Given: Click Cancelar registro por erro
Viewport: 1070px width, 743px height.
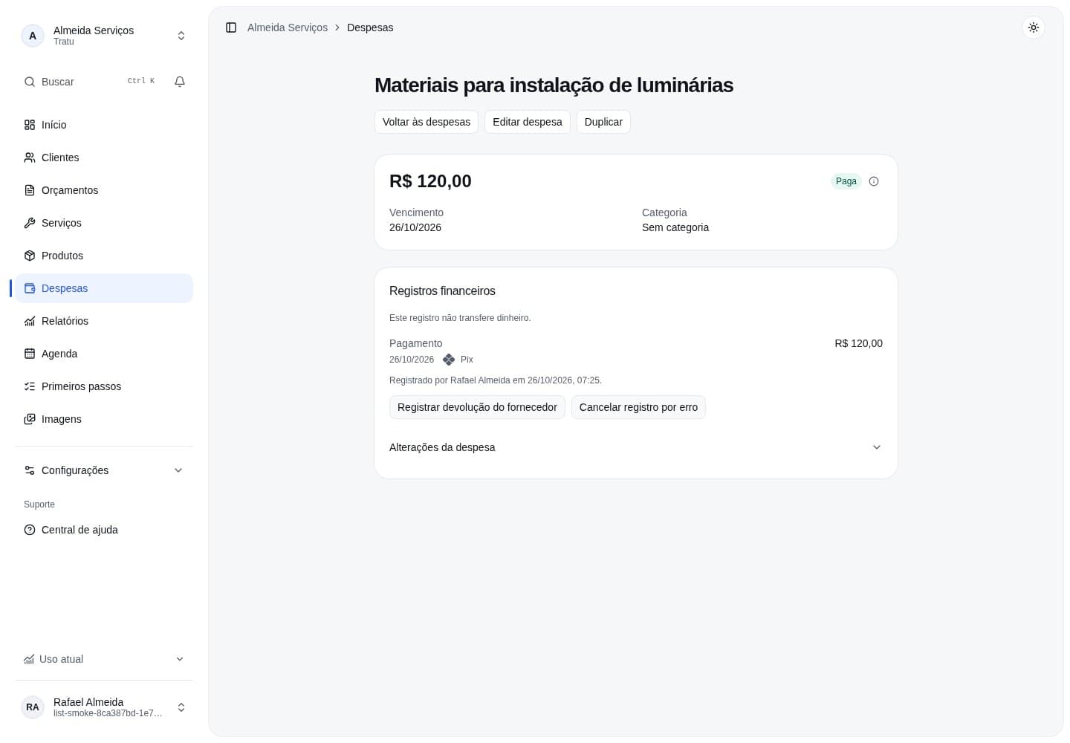Looking at the screenshot, I should pyautogui.click(x=638, y=407).
